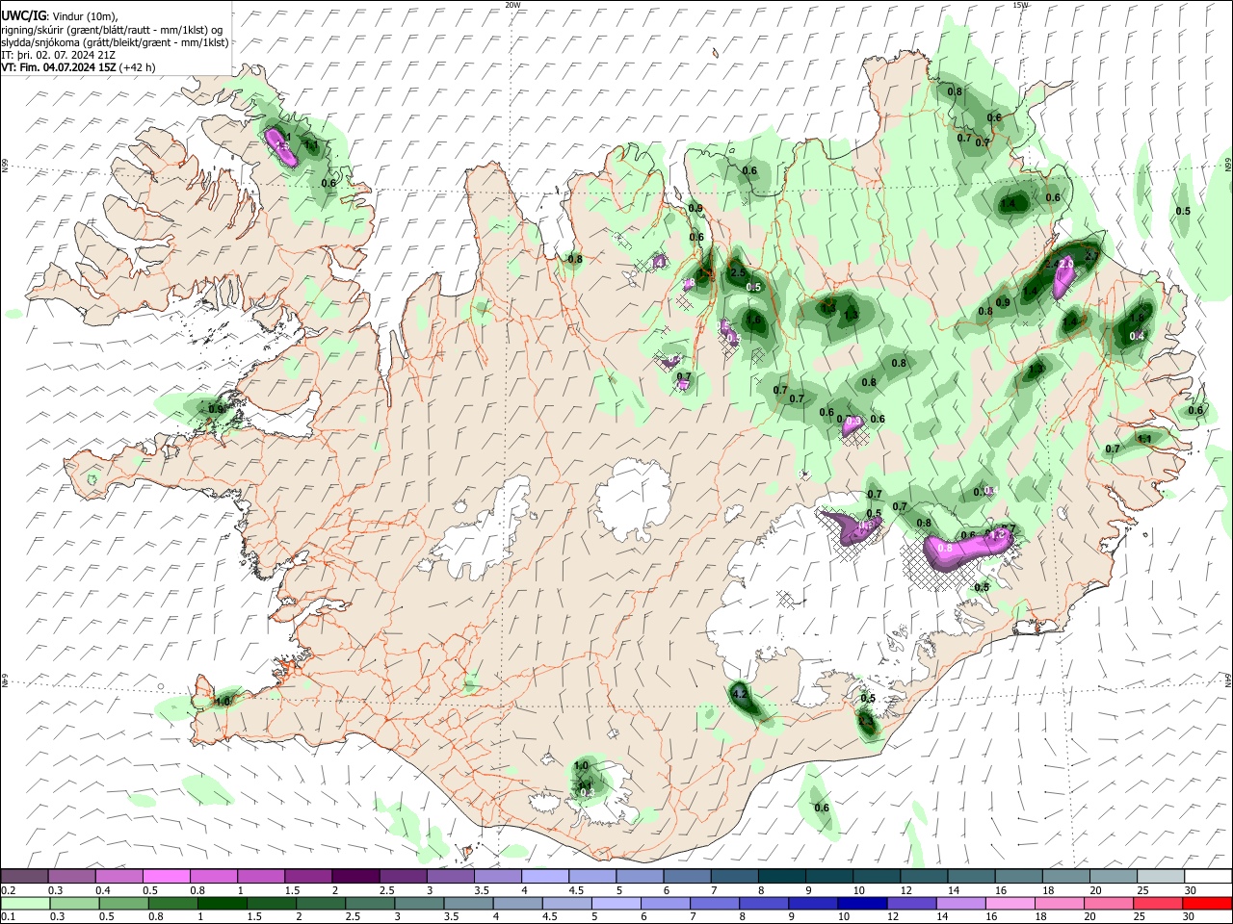
Task: Click the 2.5 precipitation value on the map
Action: click(x=738, y=273)
